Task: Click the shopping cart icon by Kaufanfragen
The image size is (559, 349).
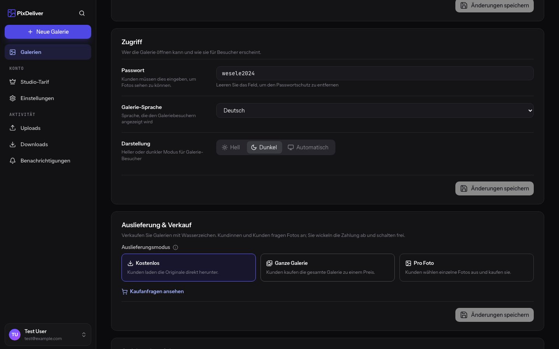Action: click(125, 292)
